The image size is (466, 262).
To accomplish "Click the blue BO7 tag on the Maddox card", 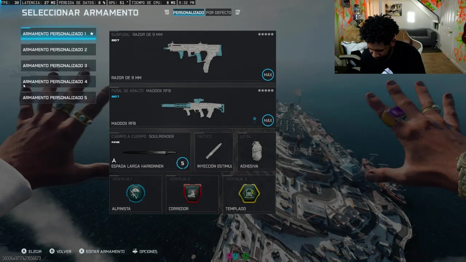I will pos(115,96).
